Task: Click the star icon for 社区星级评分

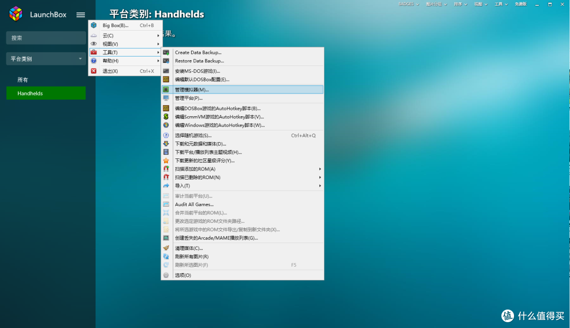Action: (x=166, y=161)
